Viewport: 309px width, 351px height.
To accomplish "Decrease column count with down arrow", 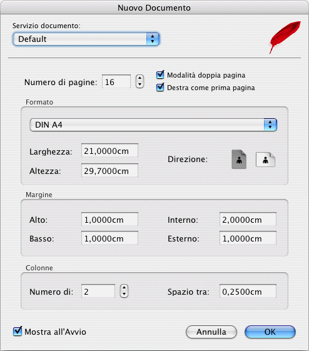I will tap(124, 294).
